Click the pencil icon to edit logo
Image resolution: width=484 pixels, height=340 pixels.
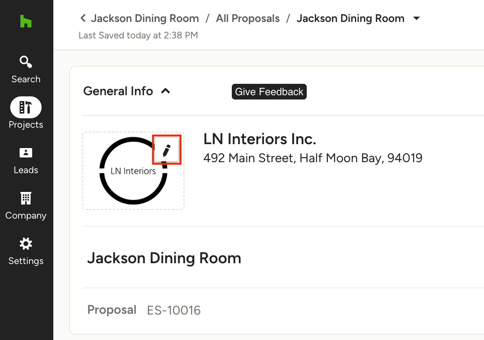click(167, 150)
